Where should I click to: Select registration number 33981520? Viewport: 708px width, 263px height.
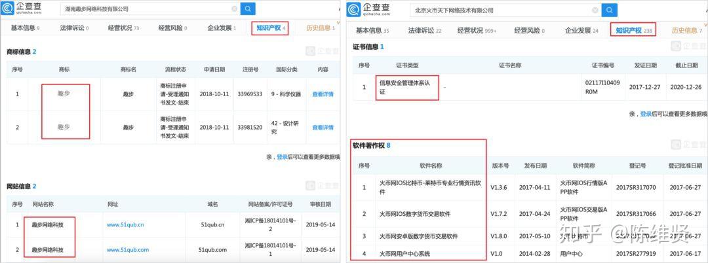coord(250,128)
